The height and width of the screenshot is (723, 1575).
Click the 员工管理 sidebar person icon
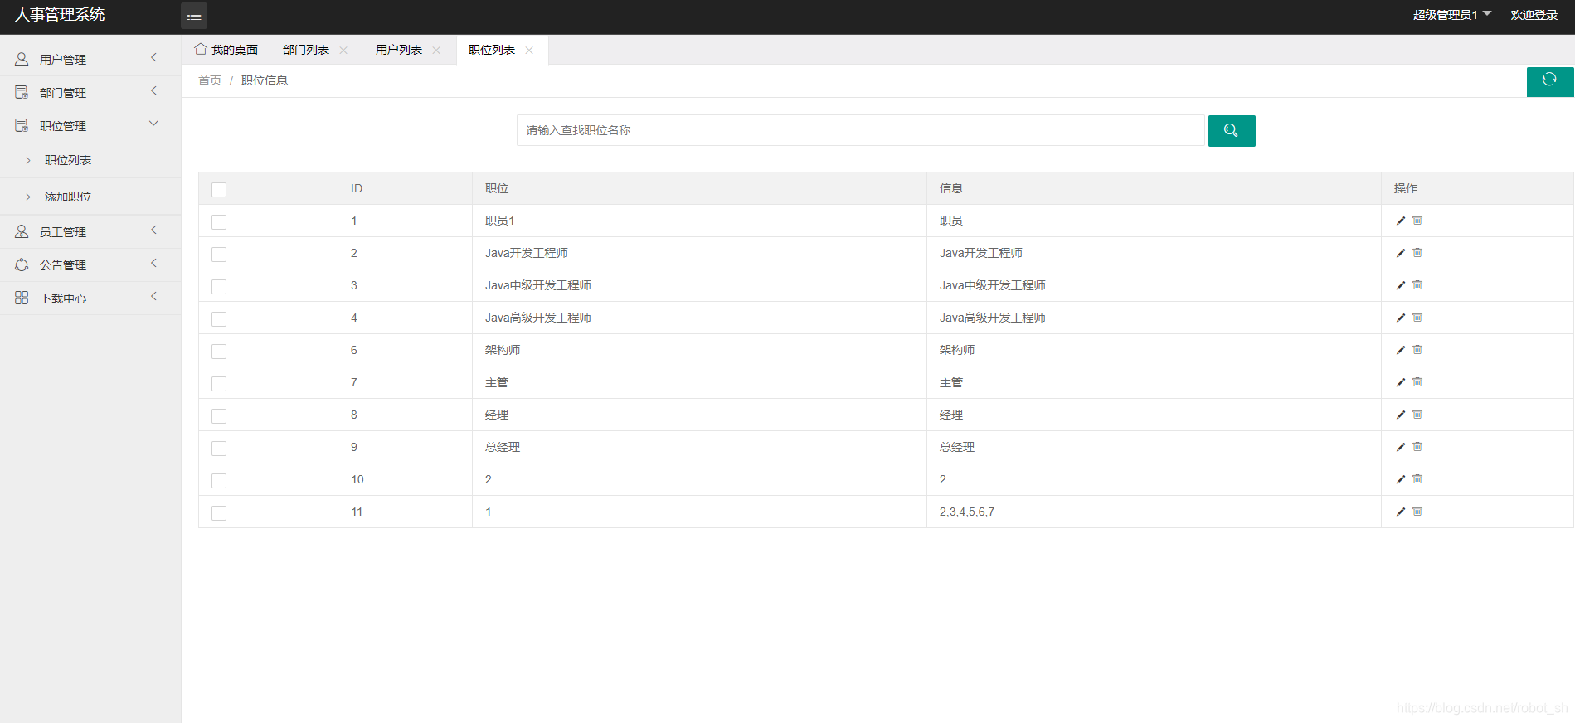(x=22, y=231)
